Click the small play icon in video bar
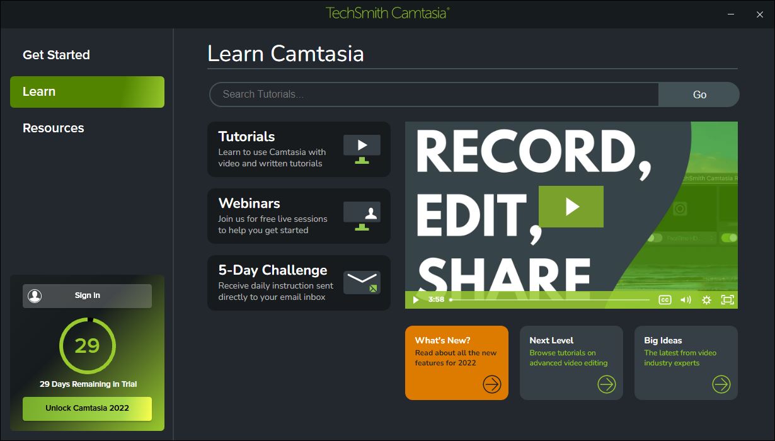 point(416,300)
